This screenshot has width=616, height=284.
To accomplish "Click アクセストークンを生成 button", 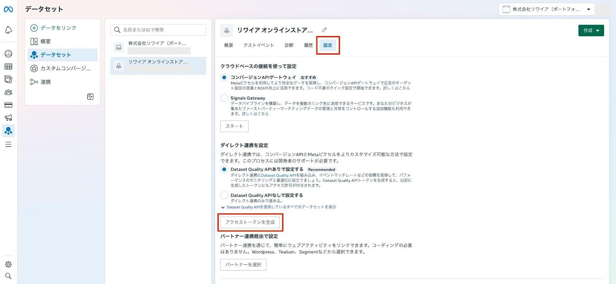I will click(250, 222).
